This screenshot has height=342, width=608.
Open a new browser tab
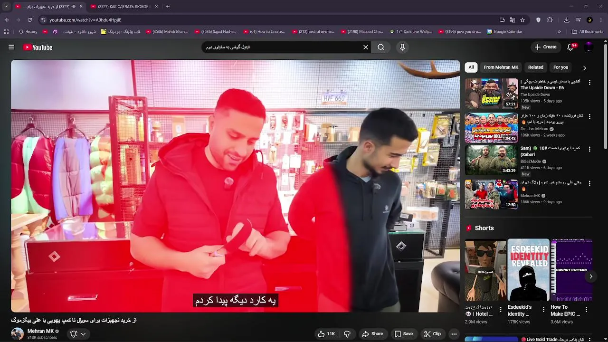[168, 6]
